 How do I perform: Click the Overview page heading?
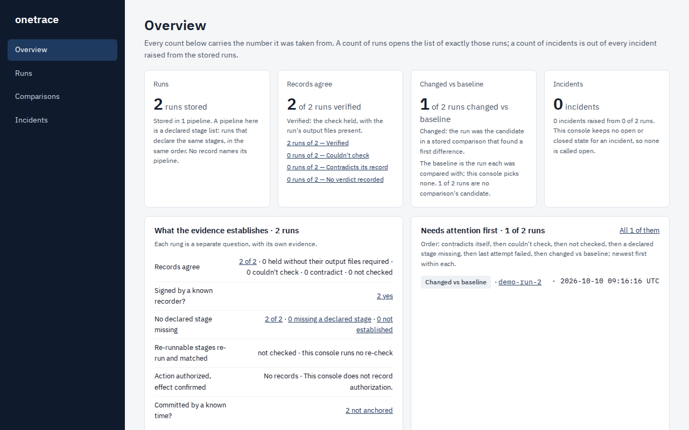click(x=175, y=25)
